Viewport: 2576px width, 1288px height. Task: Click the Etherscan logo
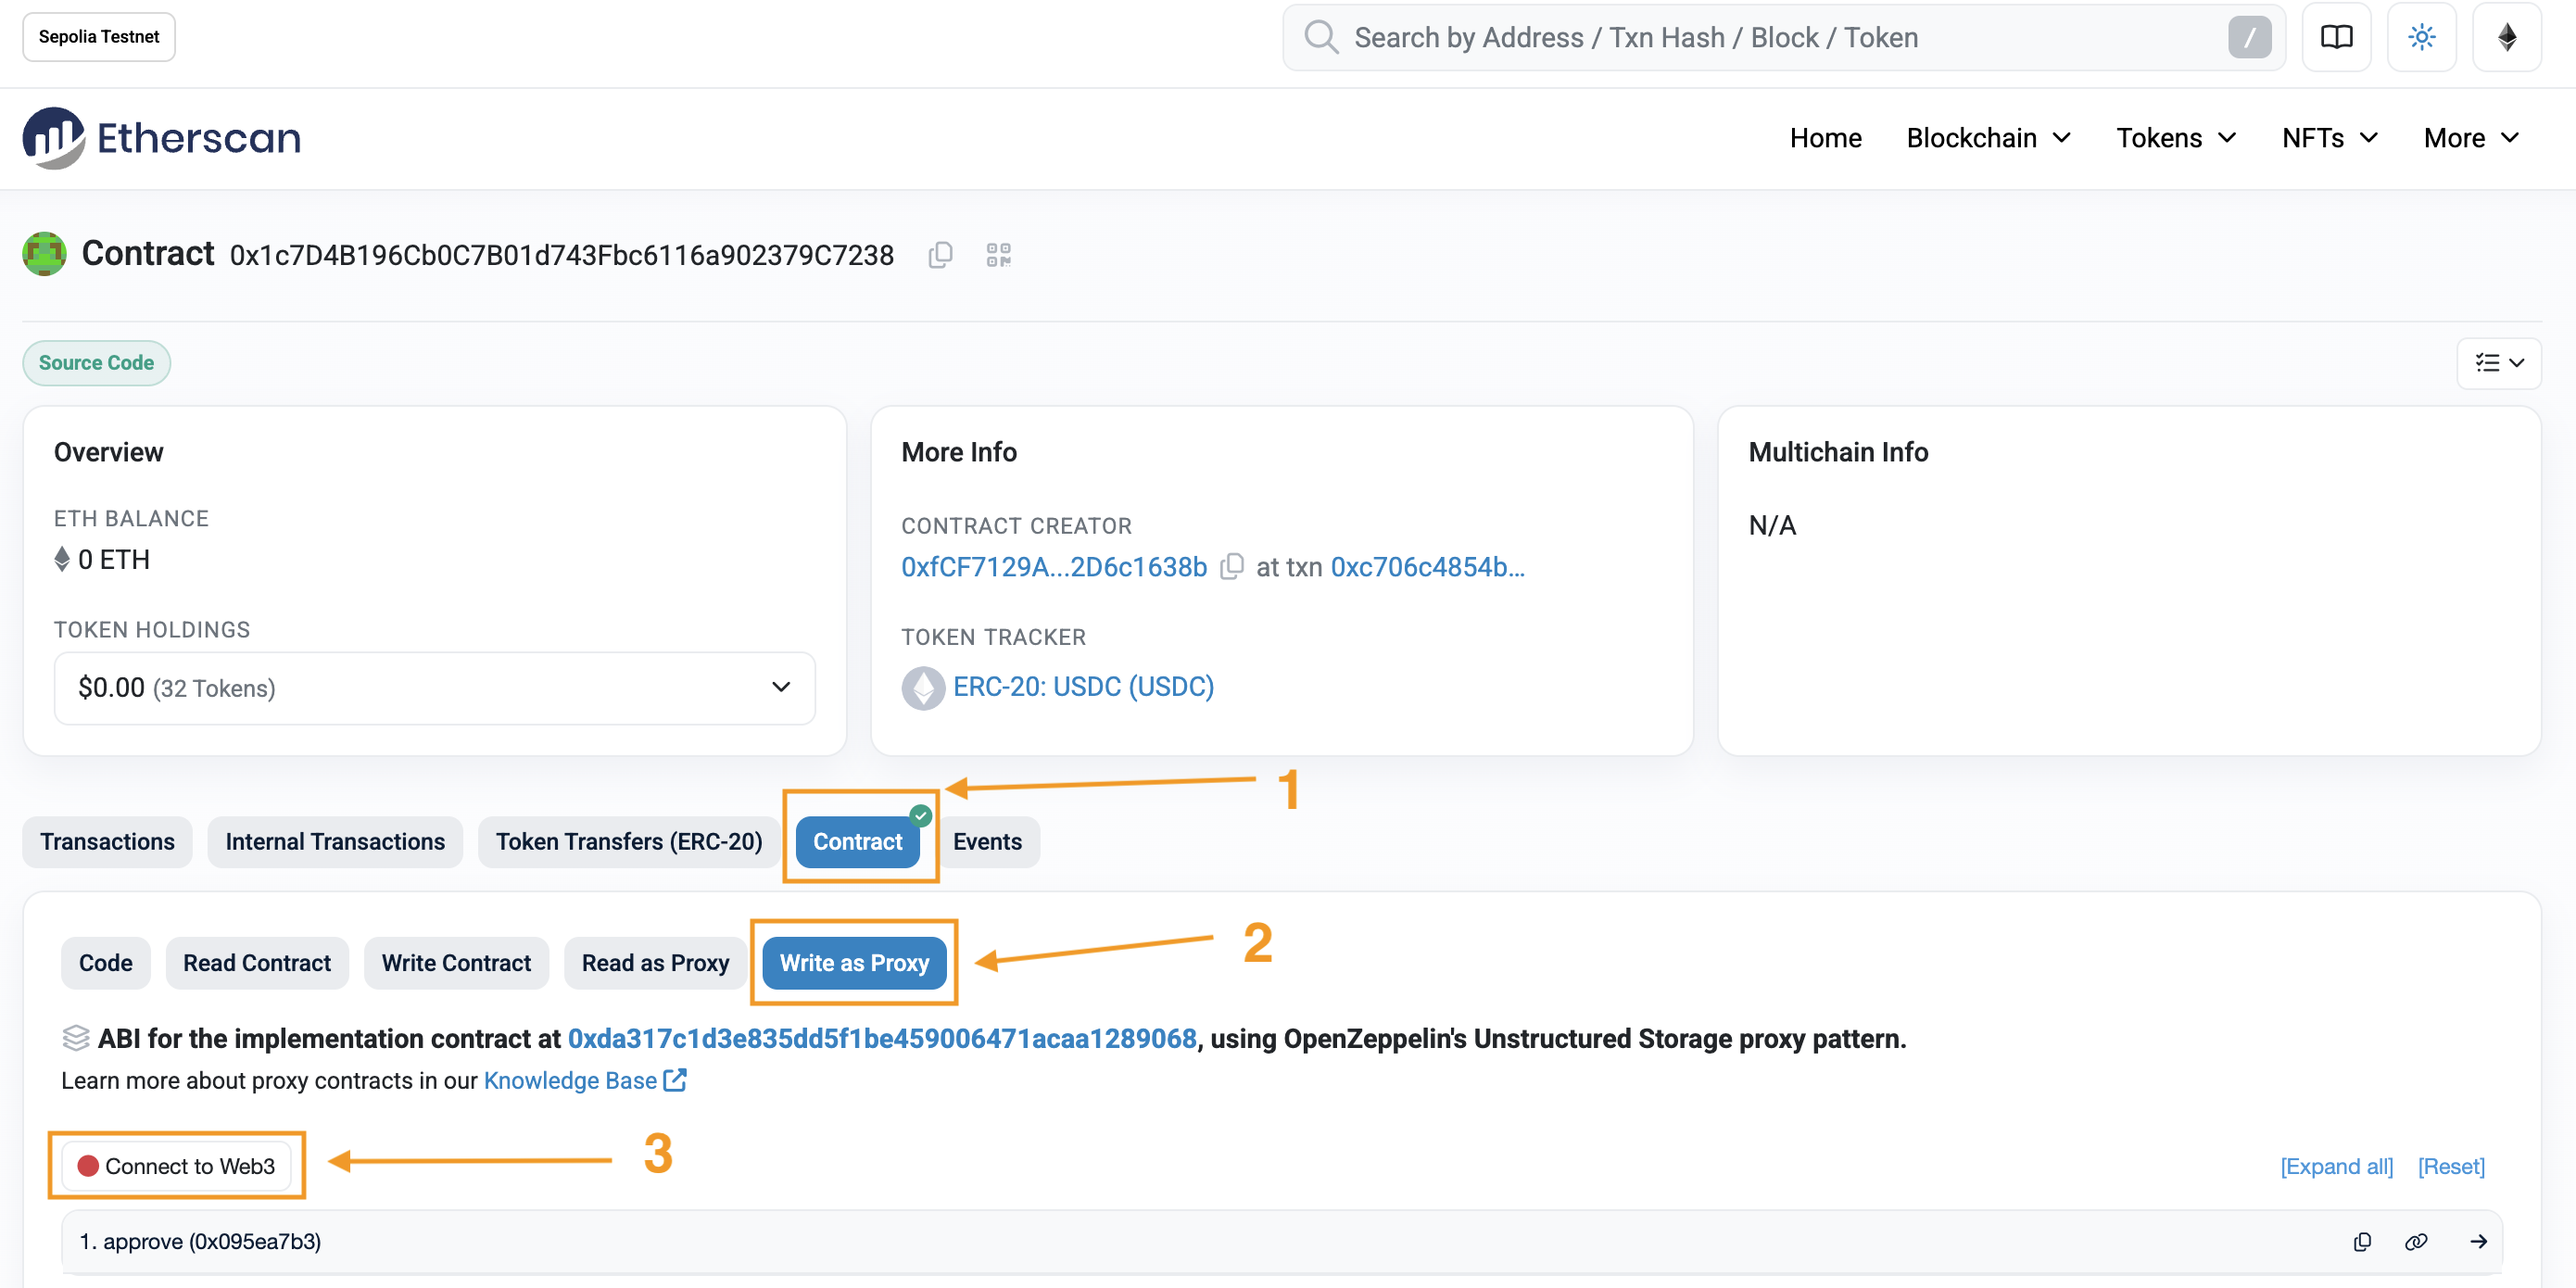pyautogui.click(x=162, y=138)
